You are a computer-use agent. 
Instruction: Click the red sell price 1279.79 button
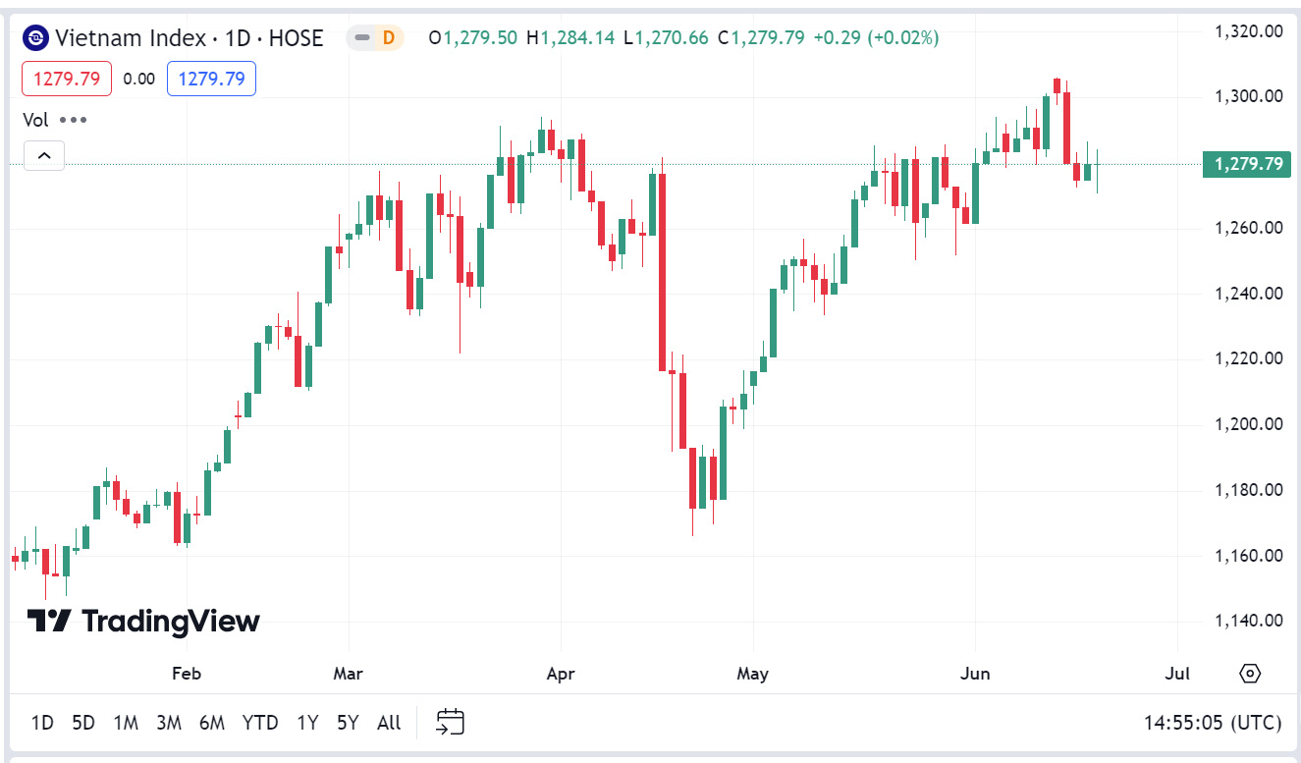67,79
